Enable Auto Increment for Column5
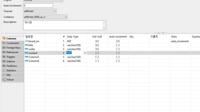 pyautogui.click(x=118, y=57)
